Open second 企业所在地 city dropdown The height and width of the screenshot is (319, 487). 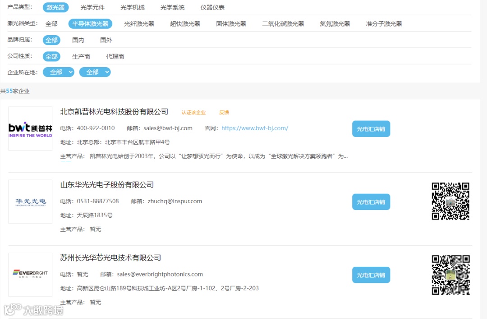tap(95, 72)
